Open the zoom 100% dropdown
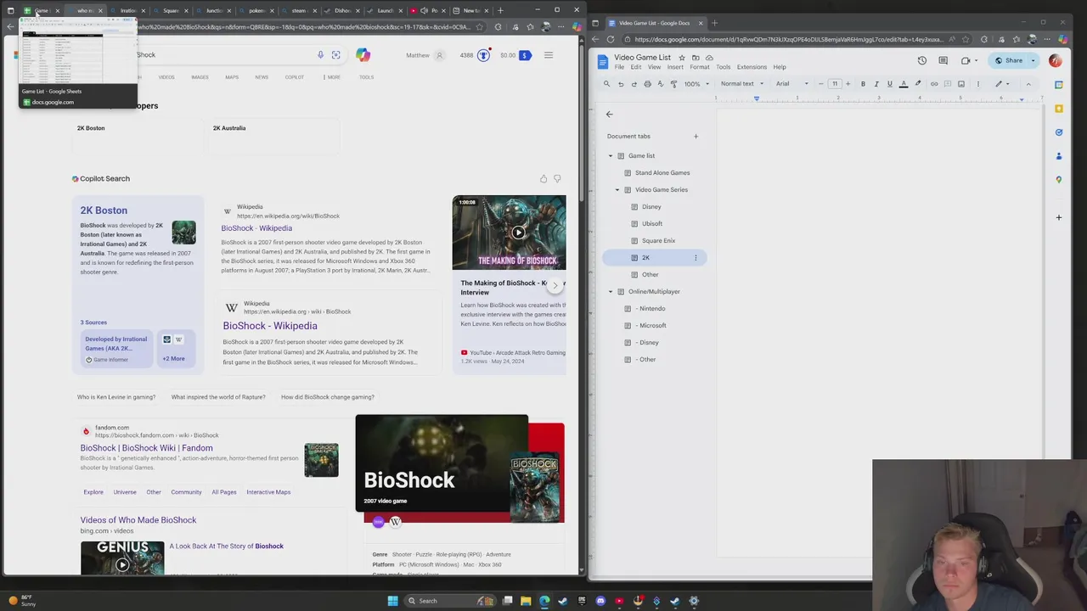Image resolution: width=1087 pixels, height=611 pixels. (696, 84)
